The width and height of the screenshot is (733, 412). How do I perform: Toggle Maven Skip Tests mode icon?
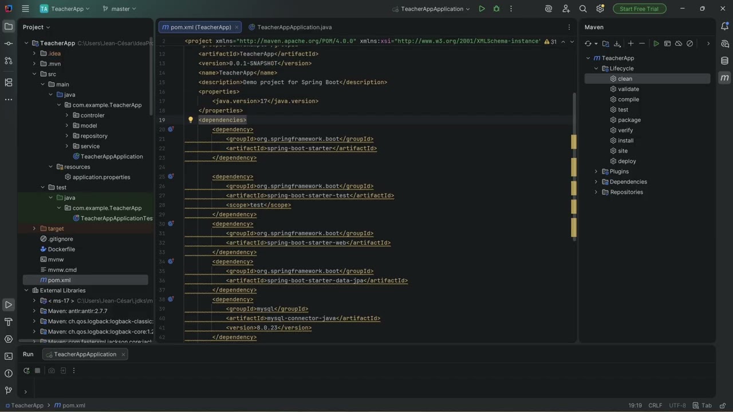pos(690,43)
